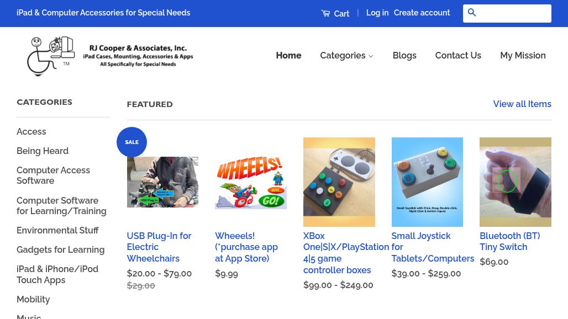The width and height of the screenshot is (568, 319).
Task: View the XBox controller boxes product image
Action: [x=339, y=182]
